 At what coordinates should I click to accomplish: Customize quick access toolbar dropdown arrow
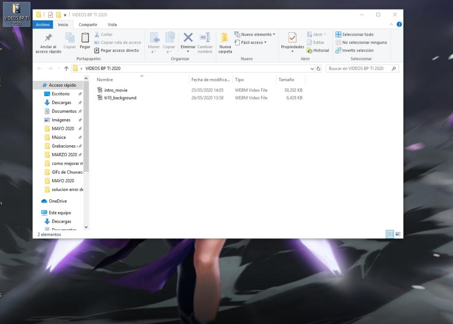click(65, 15)
